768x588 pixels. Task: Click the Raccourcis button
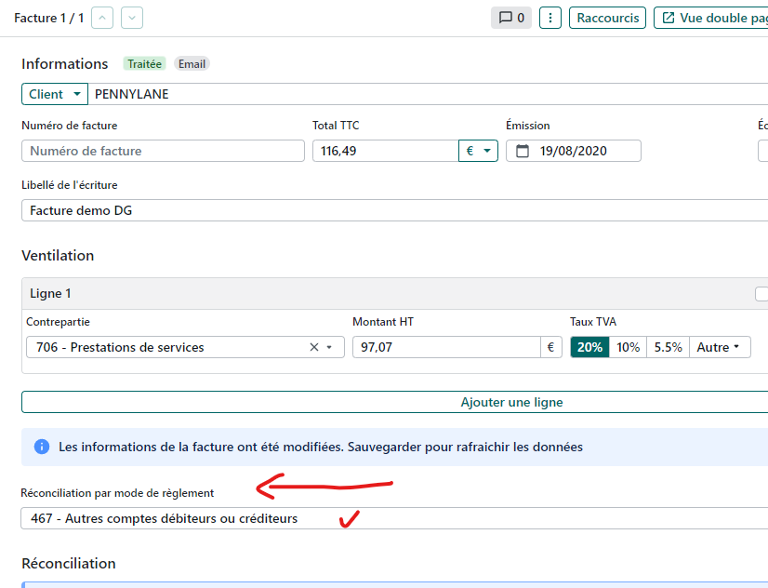tap(607, 18)
